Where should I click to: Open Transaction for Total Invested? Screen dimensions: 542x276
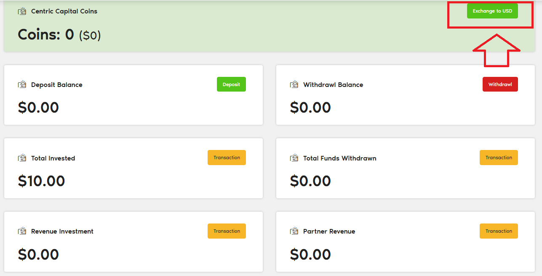click(x=227, y=158)
